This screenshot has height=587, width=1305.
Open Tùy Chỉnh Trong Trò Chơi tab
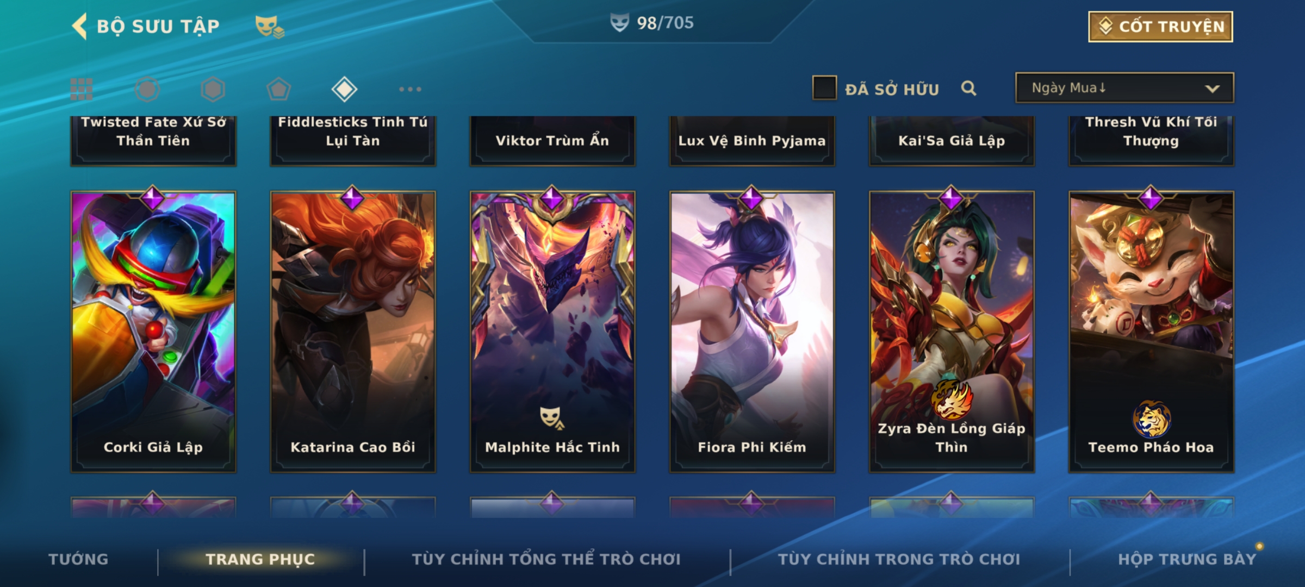[x=899, y=559]
